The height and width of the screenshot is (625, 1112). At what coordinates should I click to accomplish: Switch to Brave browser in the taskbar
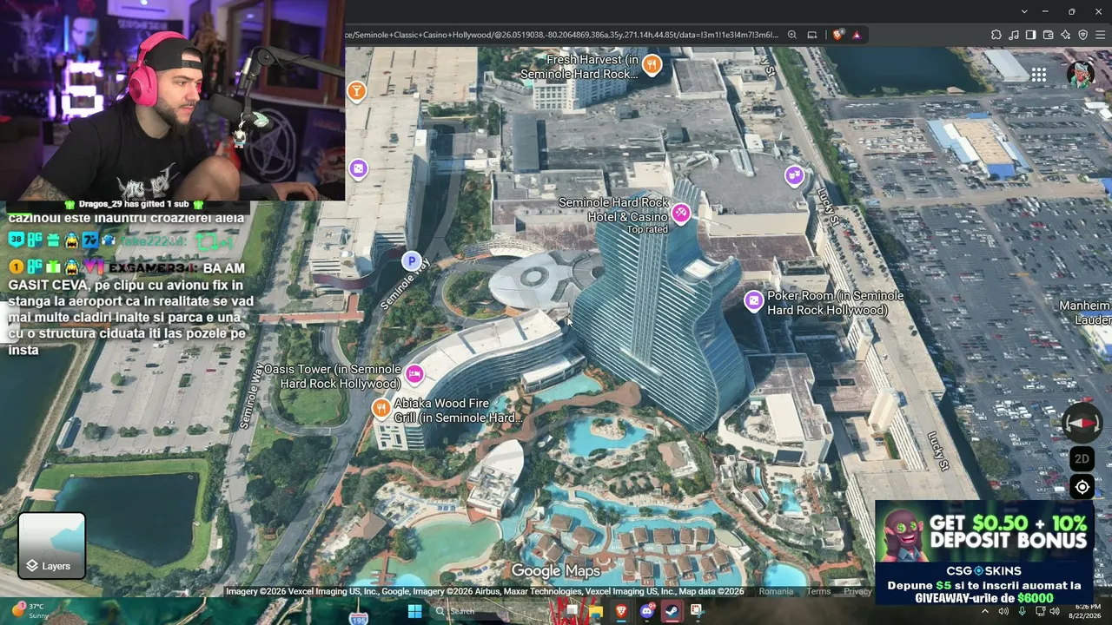(x=621, y=611)
